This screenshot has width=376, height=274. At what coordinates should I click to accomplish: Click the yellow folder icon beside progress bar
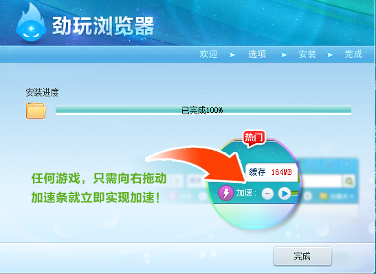[36, 110]
